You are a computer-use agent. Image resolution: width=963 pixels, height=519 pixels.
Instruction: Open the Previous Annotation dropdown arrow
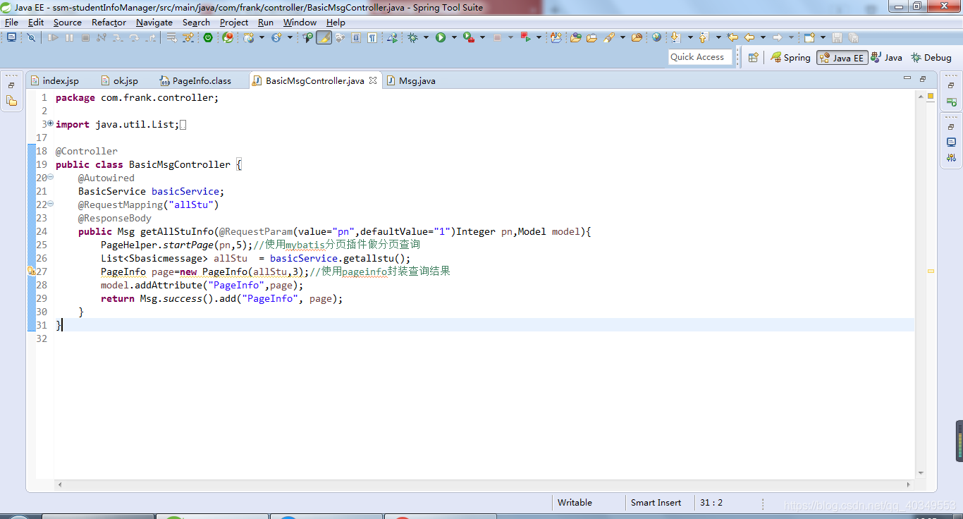(718, 37)
